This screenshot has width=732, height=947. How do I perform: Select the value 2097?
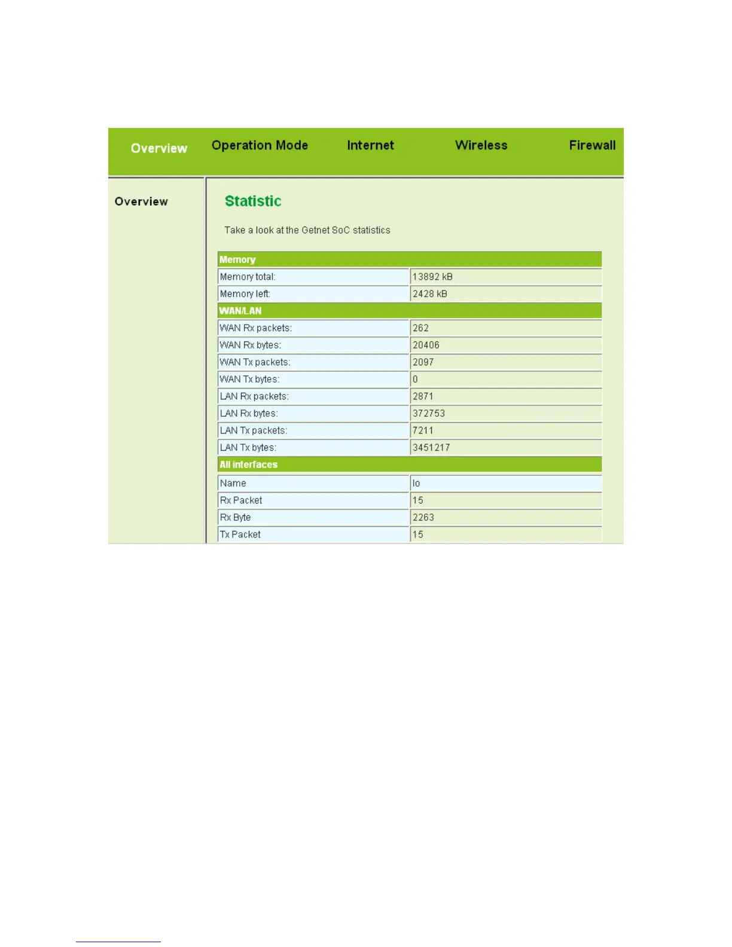(423, 362)
